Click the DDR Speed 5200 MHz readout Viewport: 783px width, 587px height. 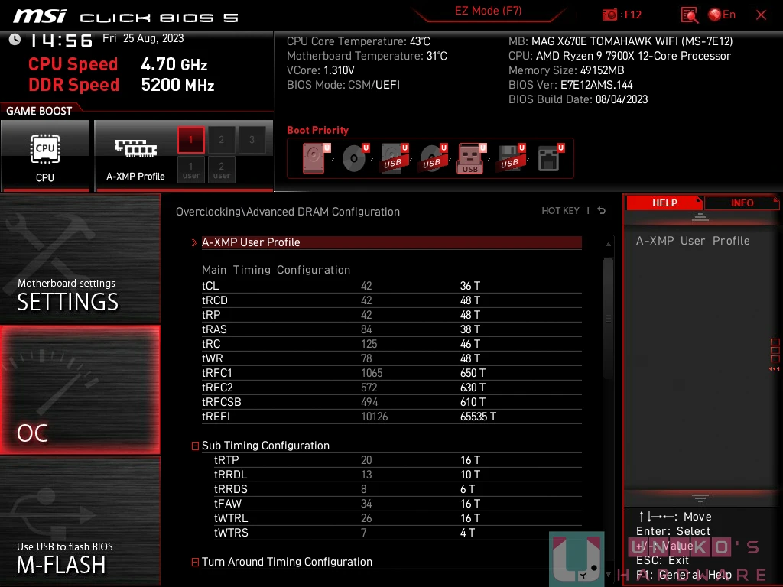[122, 85]
